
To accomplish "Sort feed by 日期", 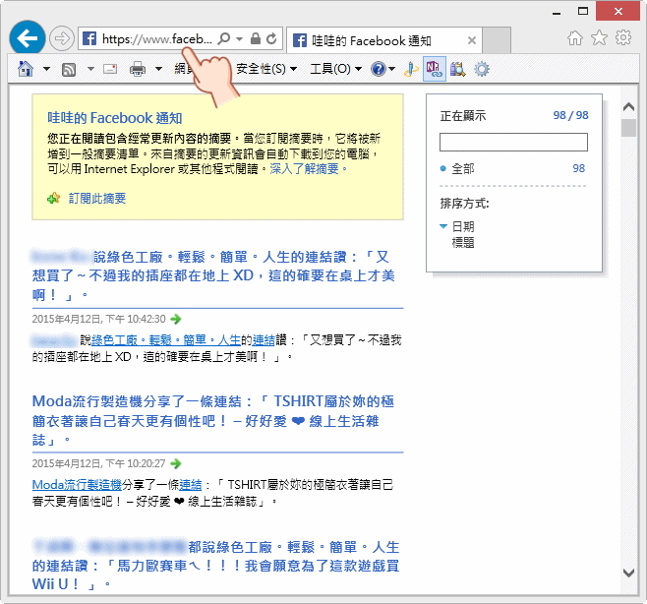I will 463,226.
